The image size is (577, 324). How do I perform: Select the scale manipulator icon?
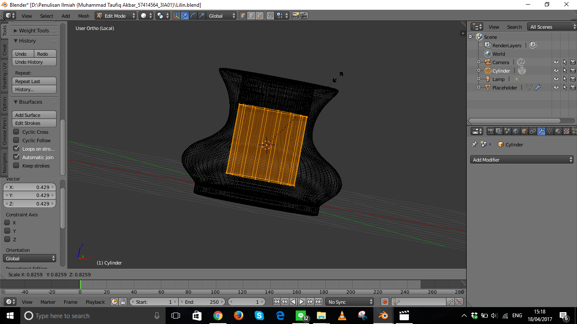pos(201,16)
